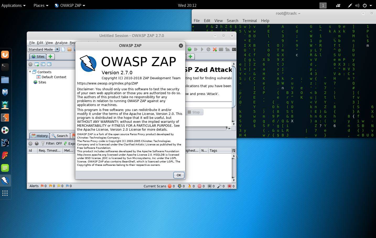376x238 pixels.
Task: Switch to the Sites tab
Action: tap(38, 56)
